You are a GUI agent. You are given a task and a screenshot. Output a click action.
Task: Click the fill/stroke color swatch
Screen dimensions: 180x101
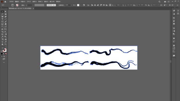point(4,50)
